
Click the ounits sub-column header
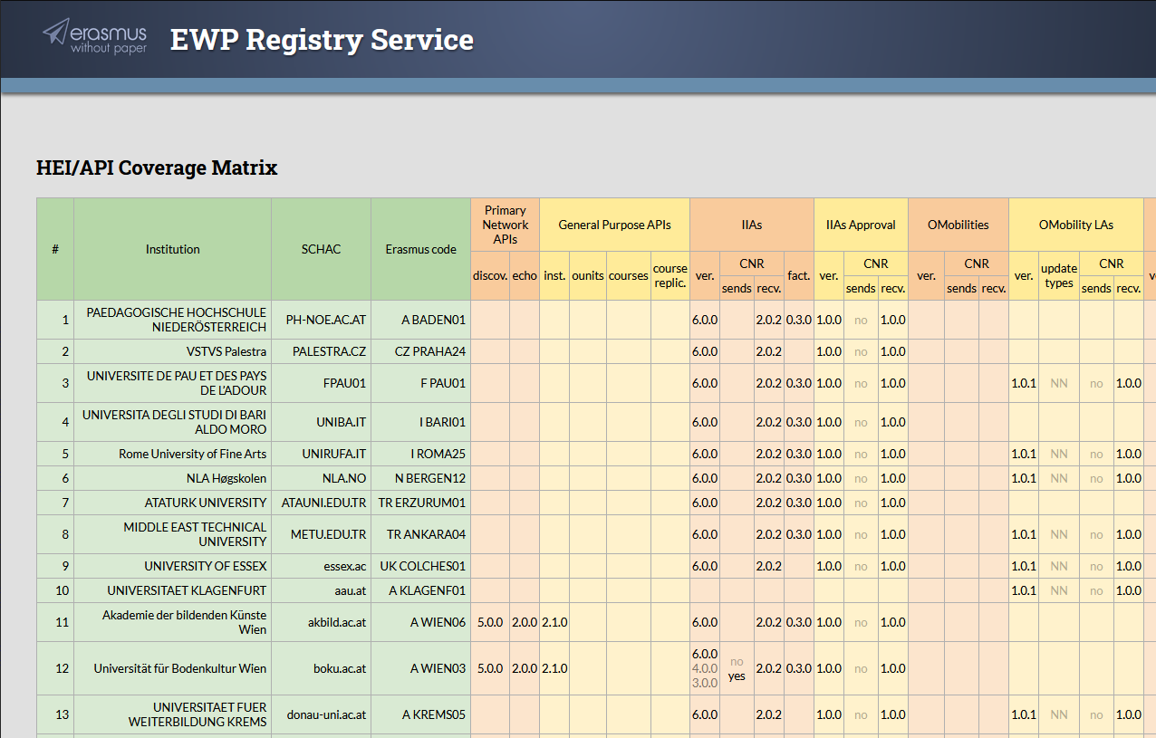(x=588, y=276)
